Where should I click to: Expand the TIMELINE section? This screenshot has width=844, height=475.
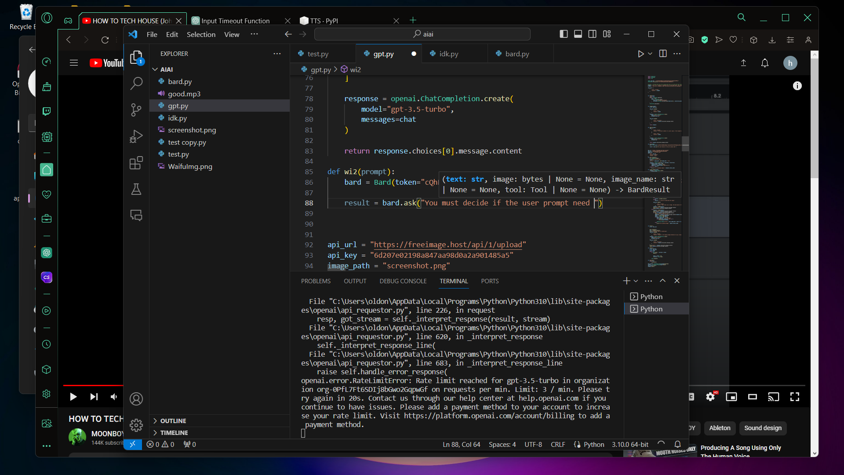[174, 433]
